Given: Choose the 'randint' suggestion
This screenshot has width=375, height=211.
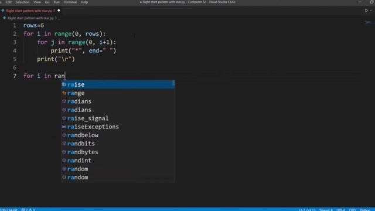Looking at the screenshot, I should point(118,161).
